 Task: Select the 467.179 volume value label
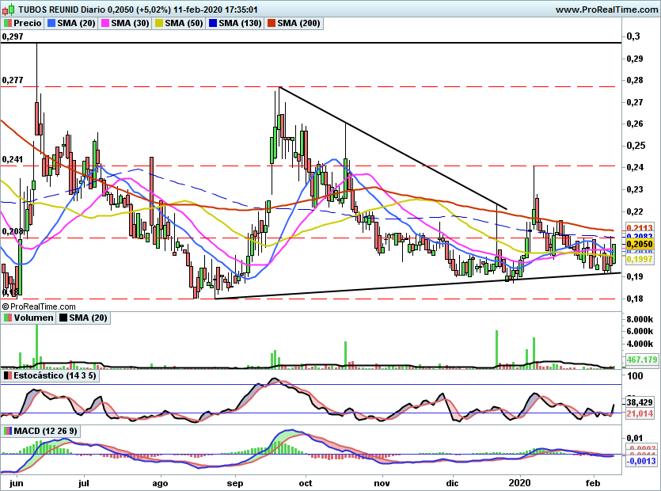click(642, 360)
